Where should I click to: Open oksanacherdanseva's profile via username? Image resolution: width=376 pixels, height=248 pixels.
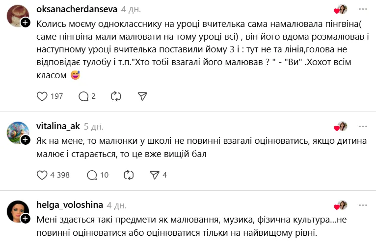click(76, 9)
